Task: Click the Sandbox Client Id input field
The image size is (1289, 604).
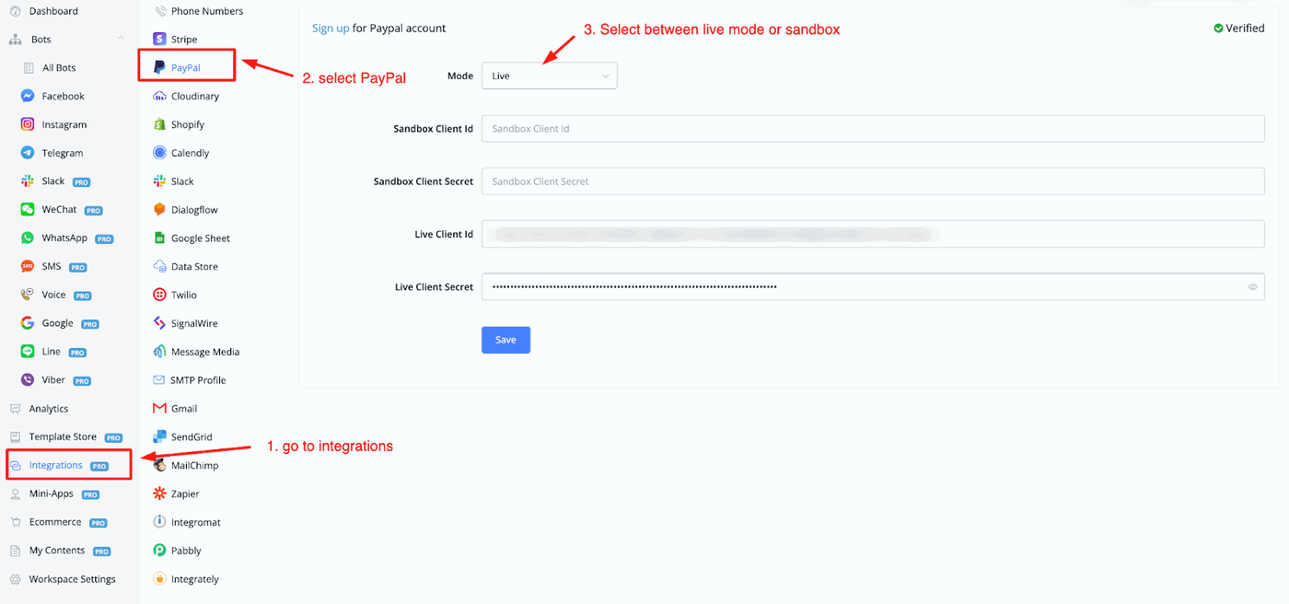Action: click(x=872, y=129)
